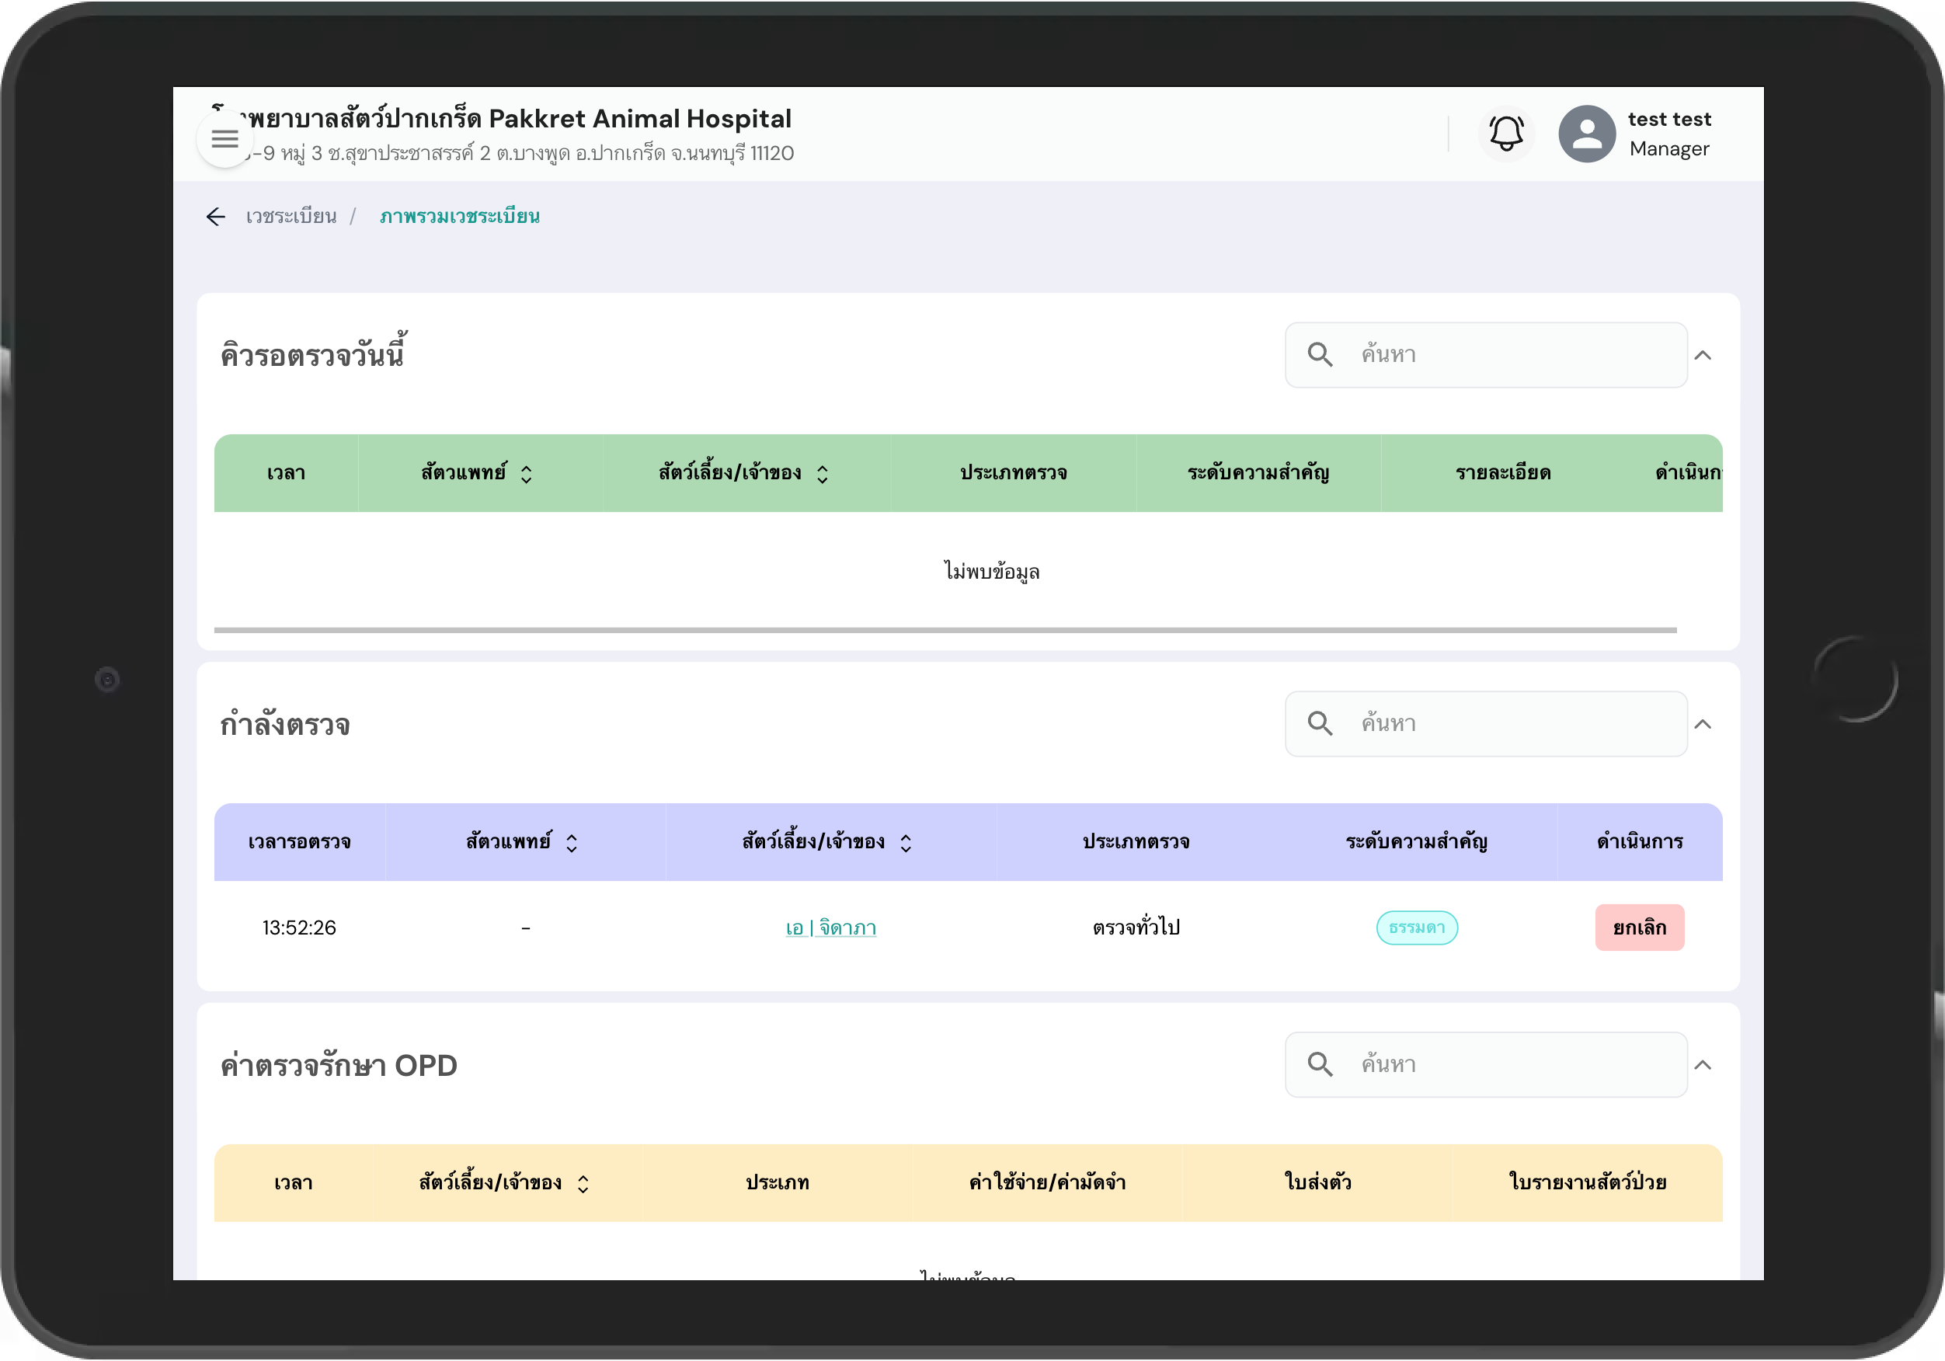This screenshot has height=1361, width=1945.
Task: Collapse the คิวรอตรวจวันนี้ section
Action: click(x=1703, y=355)
